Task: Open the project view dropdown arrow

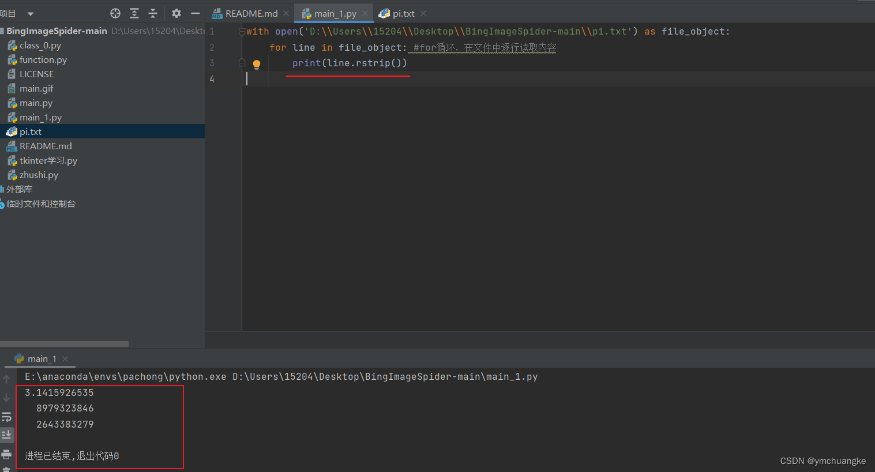Action: (31, 14)
